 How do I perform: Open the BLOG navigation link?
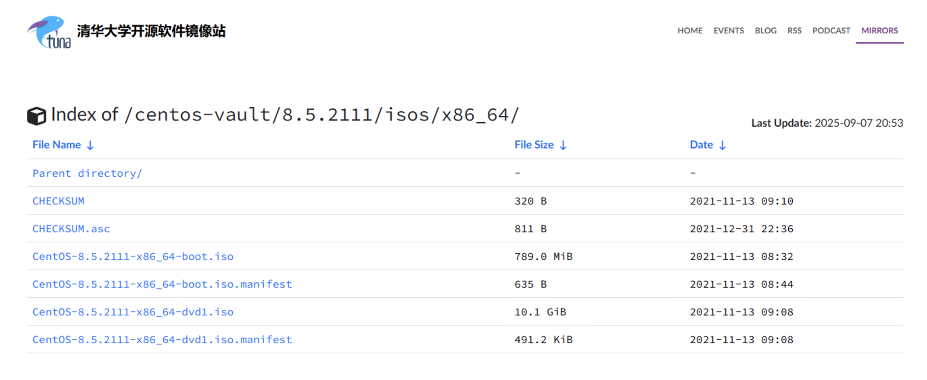pos(765,31)
